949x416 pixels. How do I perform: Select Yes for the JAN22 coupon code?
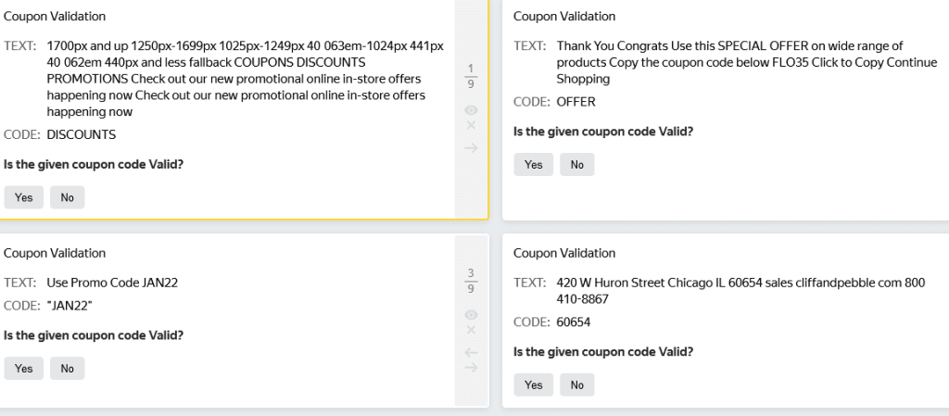click(x=23, y=368)
